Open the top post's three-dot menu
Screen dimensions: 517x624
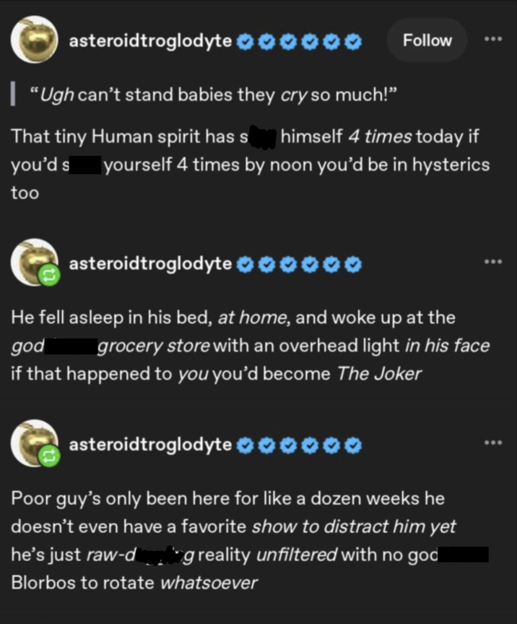[x=494, y=40]
